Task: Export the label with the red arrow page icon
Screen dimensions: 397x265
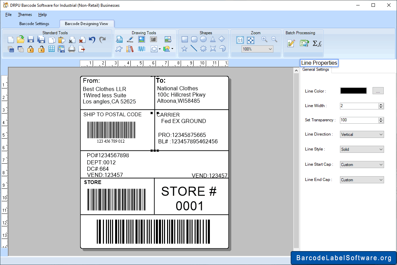Action: [x=82, y=49]
